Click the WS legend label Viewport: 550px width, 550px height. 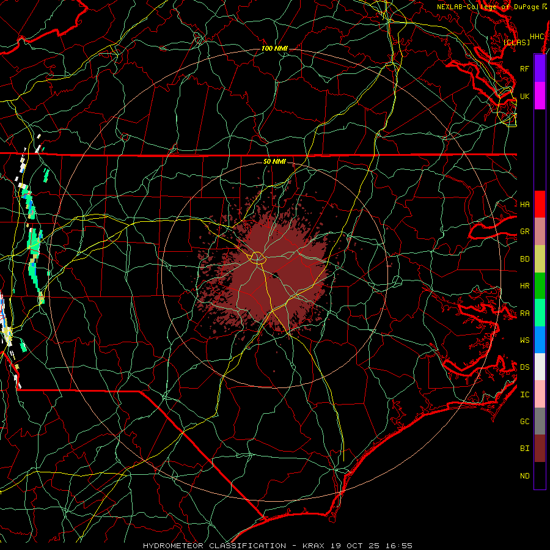tap(524, 340)
